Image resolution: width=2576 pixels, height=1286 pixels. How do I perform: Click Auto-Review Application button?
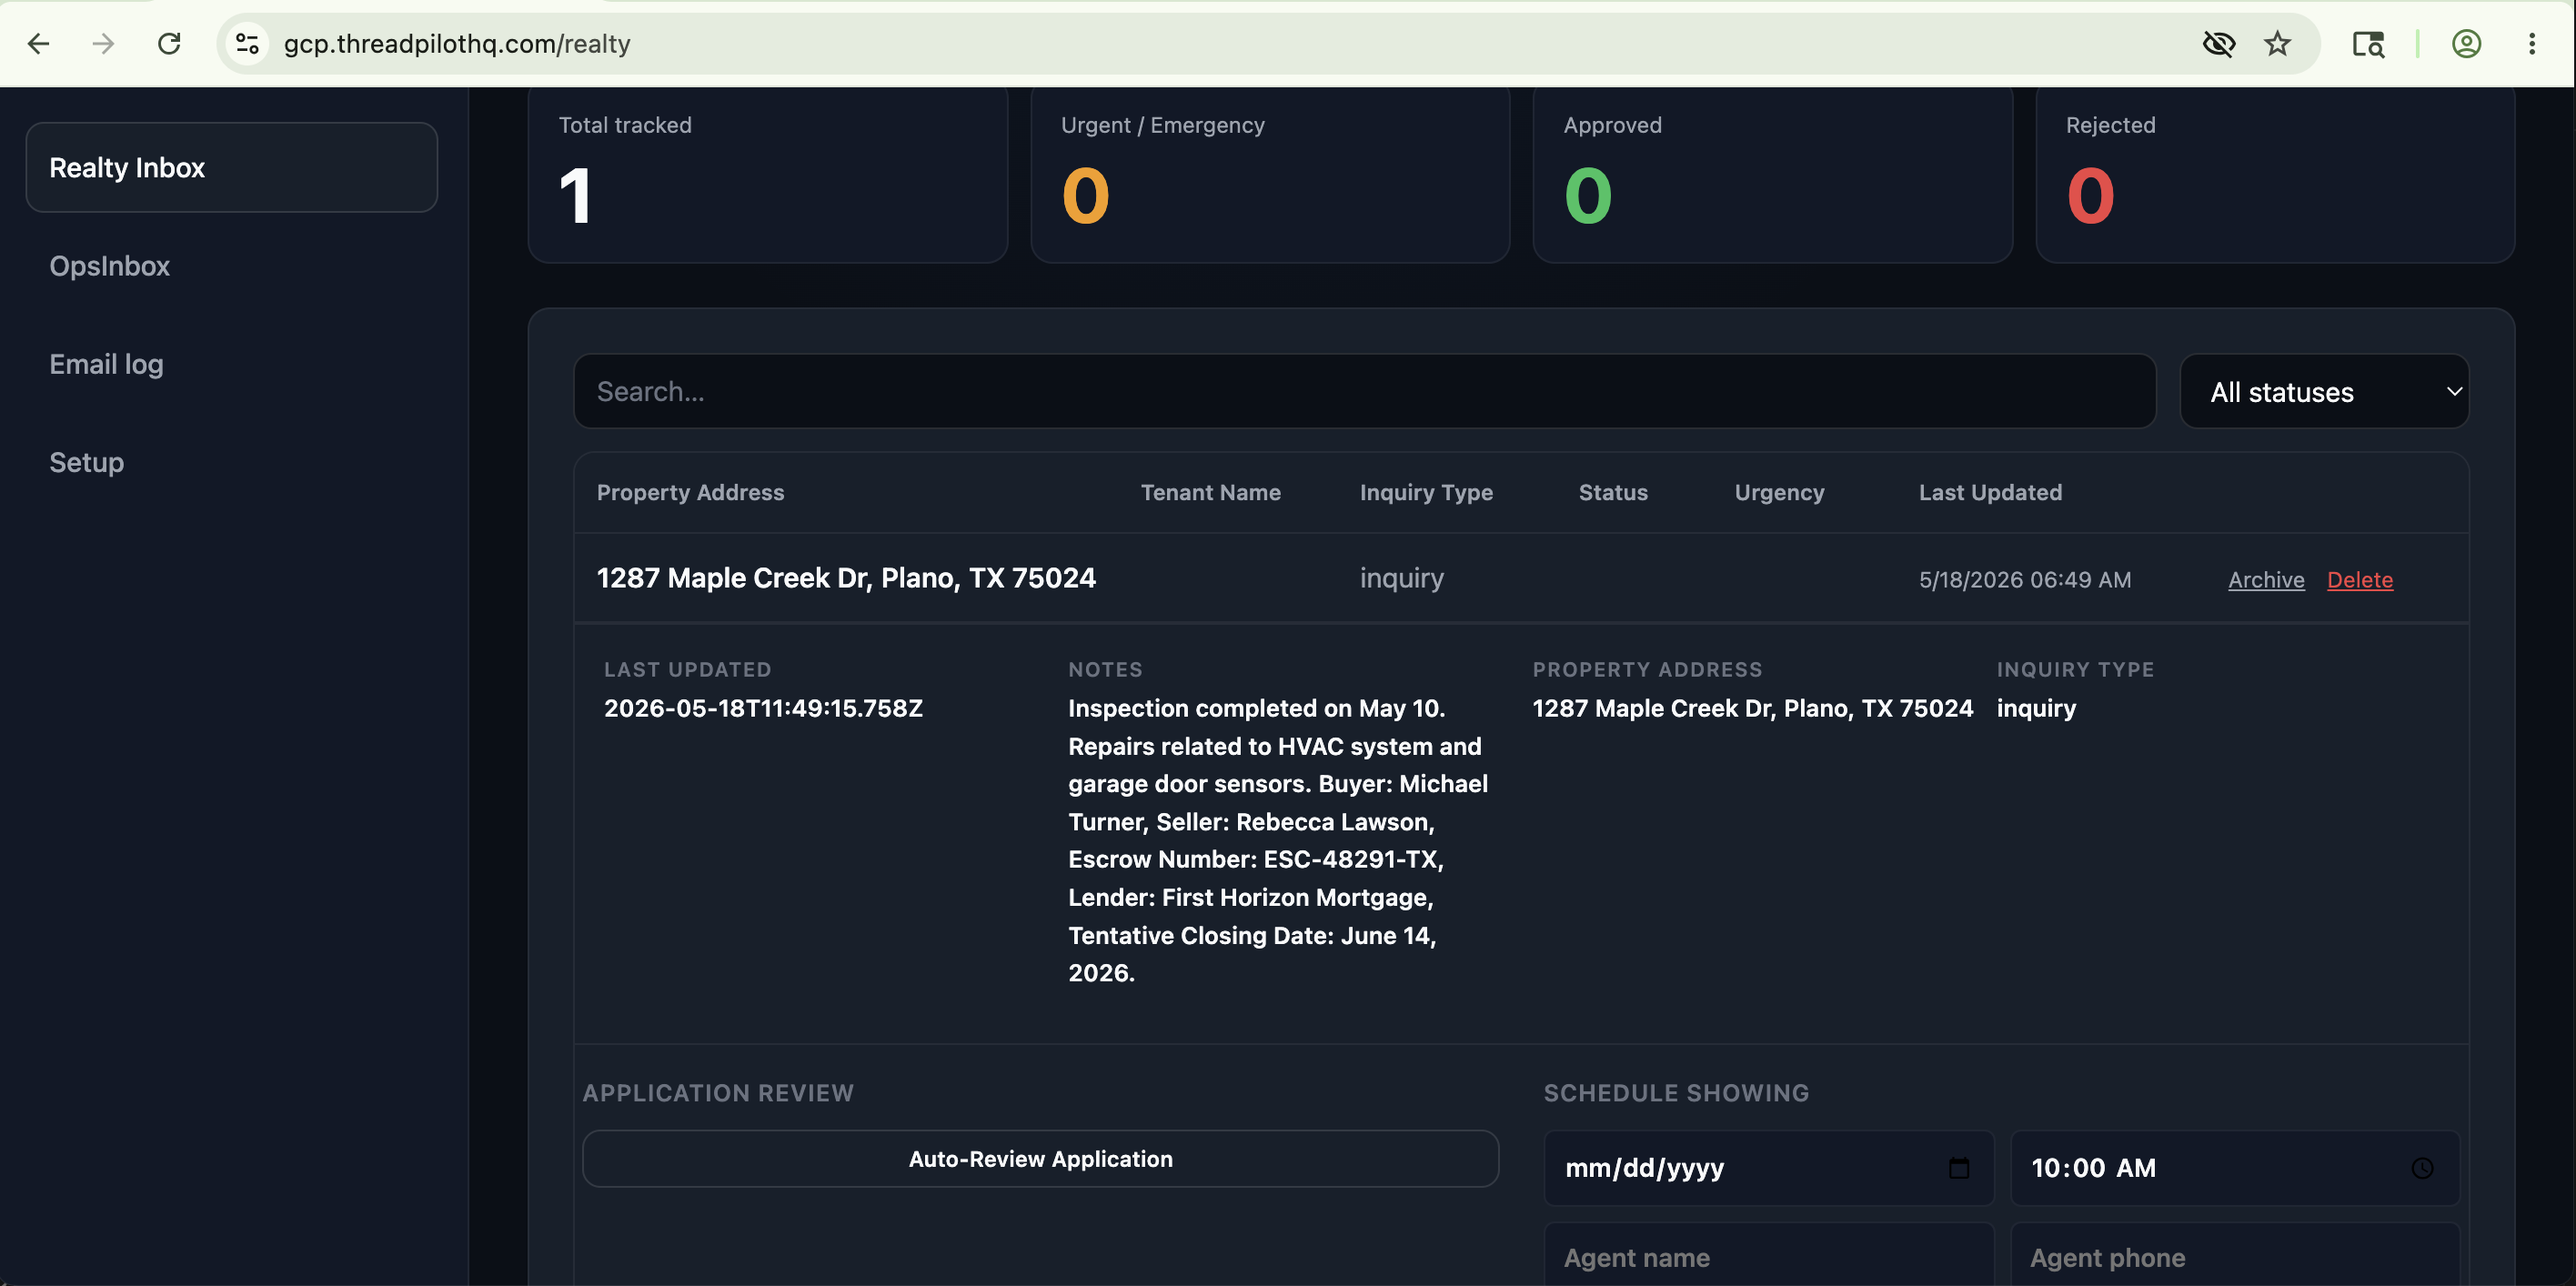point(1040,1159)
